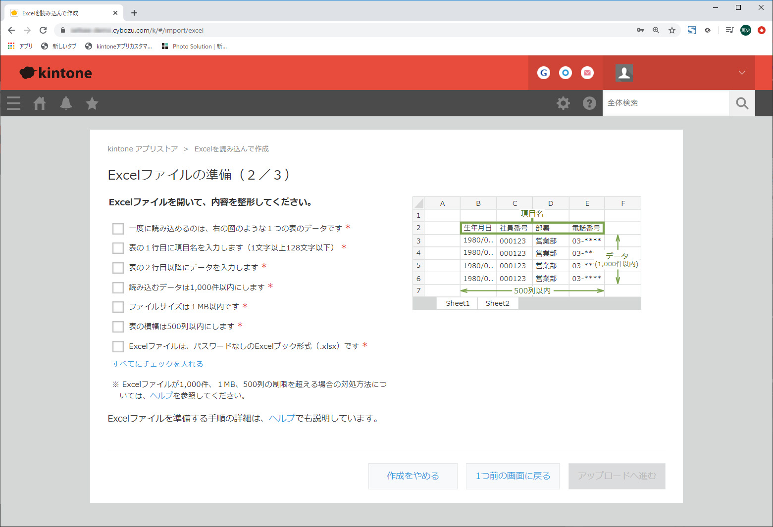Open notifications bell icon
Viewport: 773px width, 527px height.
point(66,103)
